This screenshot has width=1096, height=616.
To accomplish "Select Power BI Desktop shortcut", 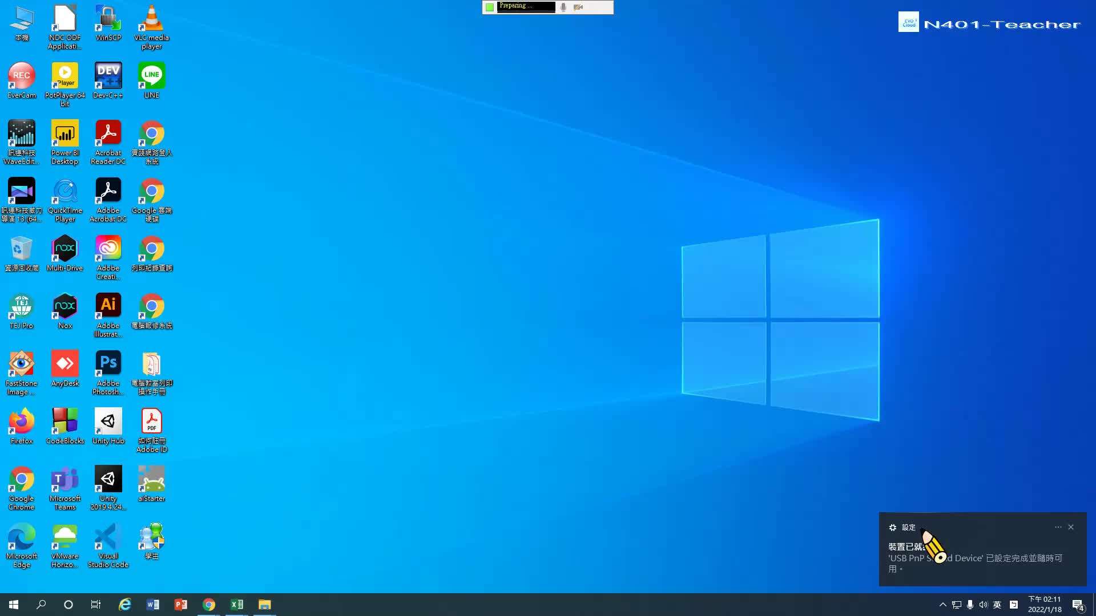I will 65,142.
